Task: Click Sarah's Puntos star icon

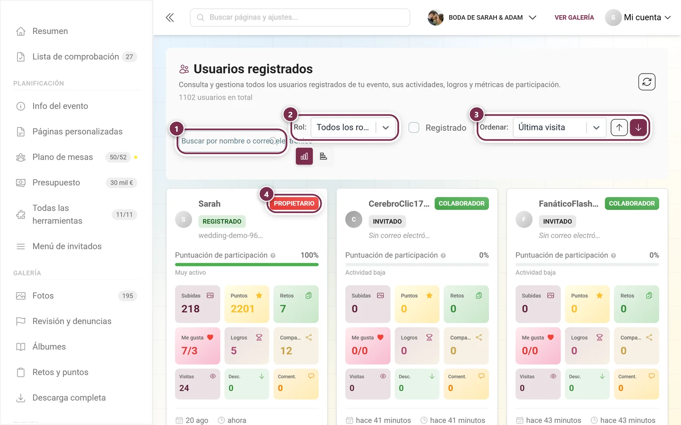Action: click(x=259, y=296)
